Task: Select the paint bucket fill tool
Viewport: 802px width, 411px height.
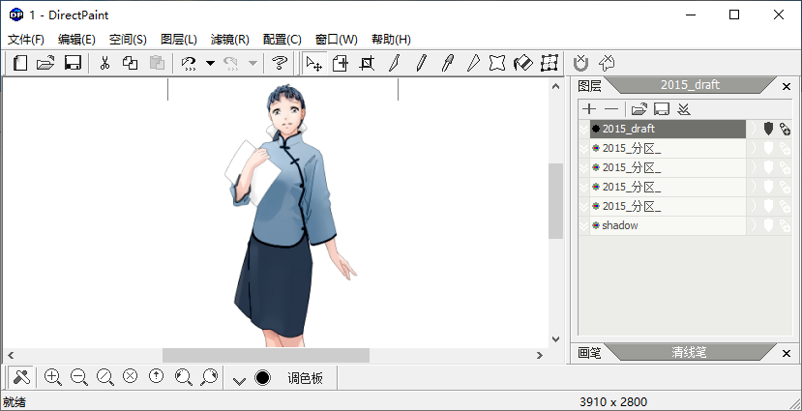Action: click(522, 64)
